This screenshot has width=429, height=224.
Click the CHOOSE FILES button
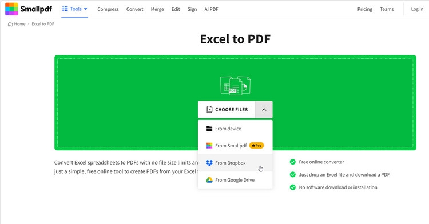point(227,110)
